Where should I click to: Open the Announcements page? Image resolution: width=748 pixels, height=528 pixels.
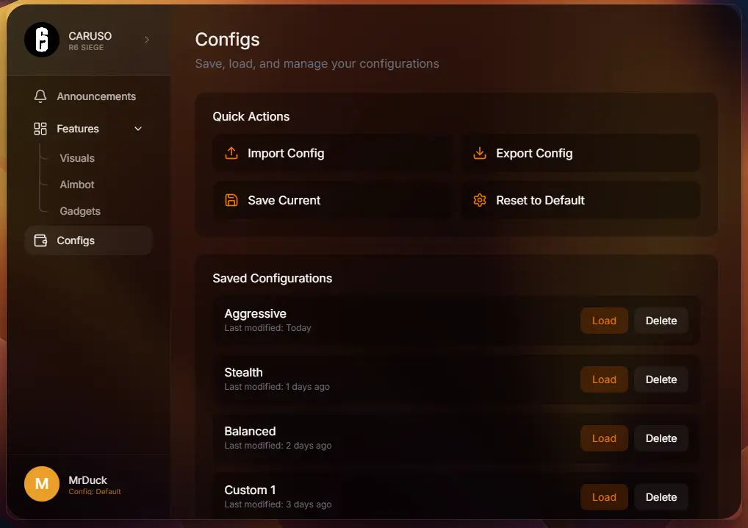point(96,96)
